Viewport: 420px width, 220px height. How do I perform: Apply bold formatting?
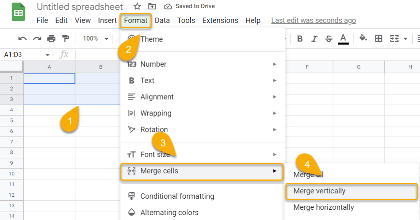click(300, 39)
